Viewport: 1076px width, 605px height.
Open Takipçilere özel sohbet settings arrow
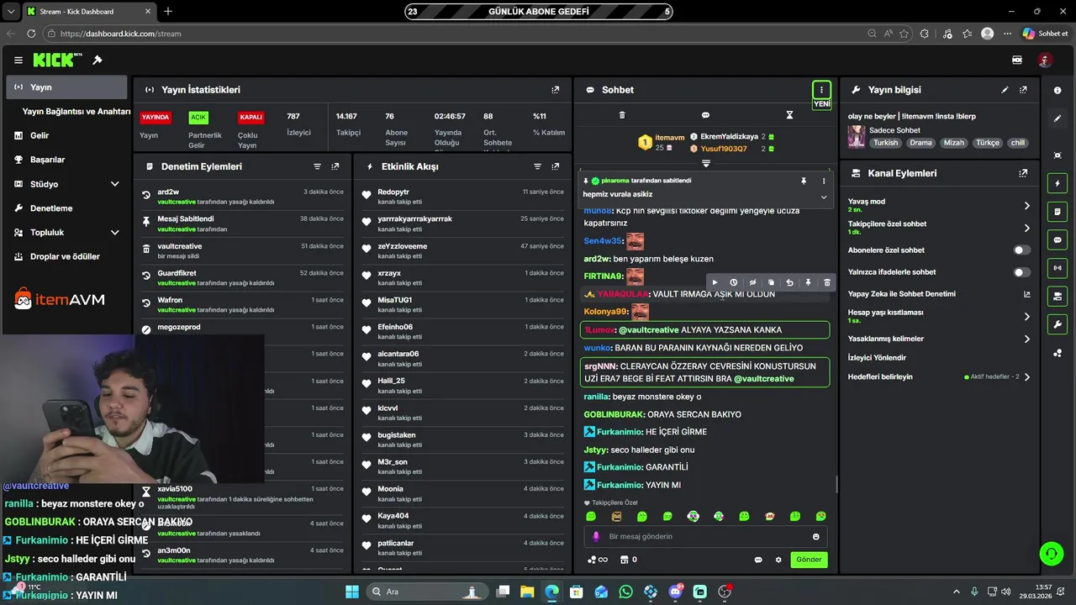pyautogui.click(x=1026, y=228)
